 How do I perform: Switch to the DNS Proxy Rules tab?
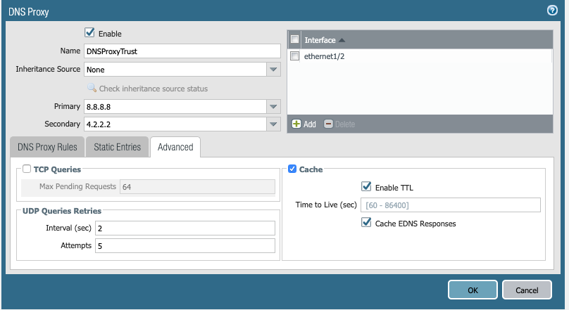click(46, 147)
